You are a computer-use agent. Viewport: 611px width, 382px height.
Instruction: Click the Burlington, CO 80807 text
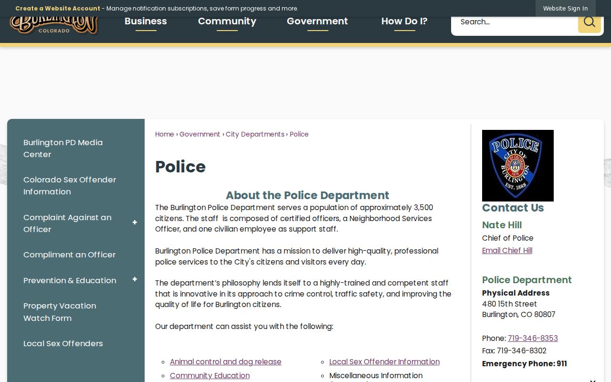518,314
